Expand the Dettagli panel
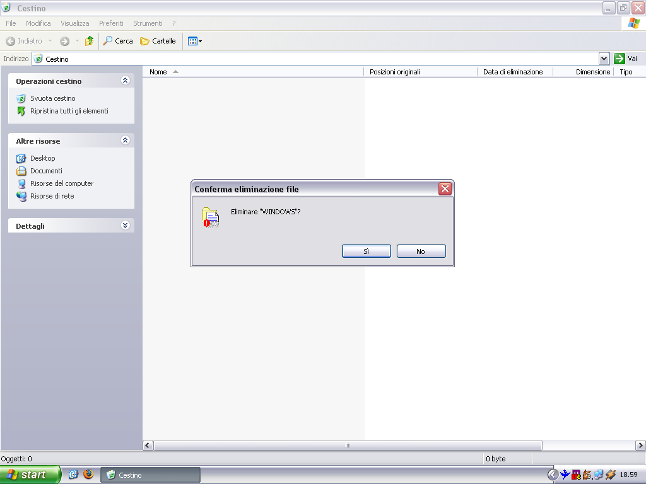This screenshot has height=484, width=646. (x=126, y=226)
